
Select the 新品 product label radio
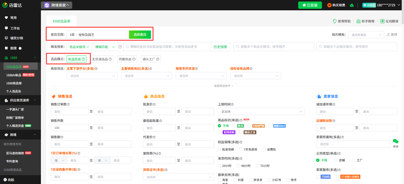coord(234,126)
